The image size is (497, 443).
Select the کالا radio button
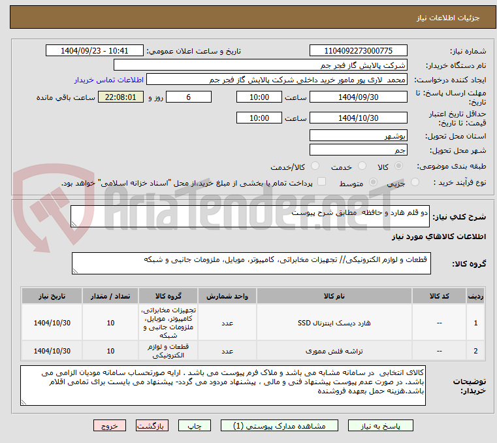398,166
